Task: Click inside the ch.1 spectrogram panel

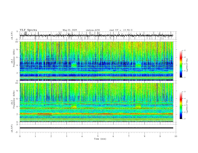Action: (96, 61)
